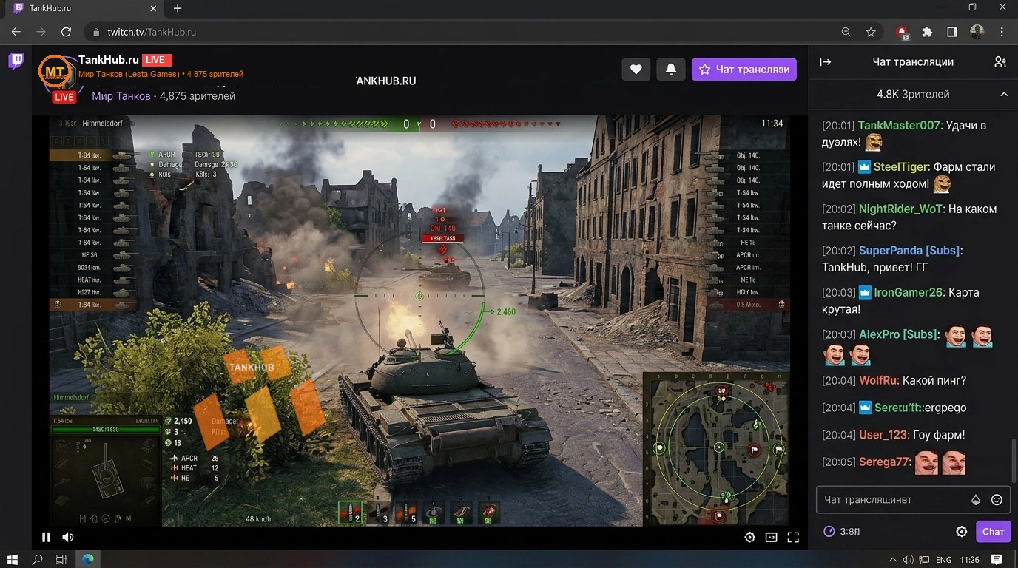Screen dimensions: 1018x568
Task: Open taskbar volume control
Action: pyautogui.click(x=908, y=560)
